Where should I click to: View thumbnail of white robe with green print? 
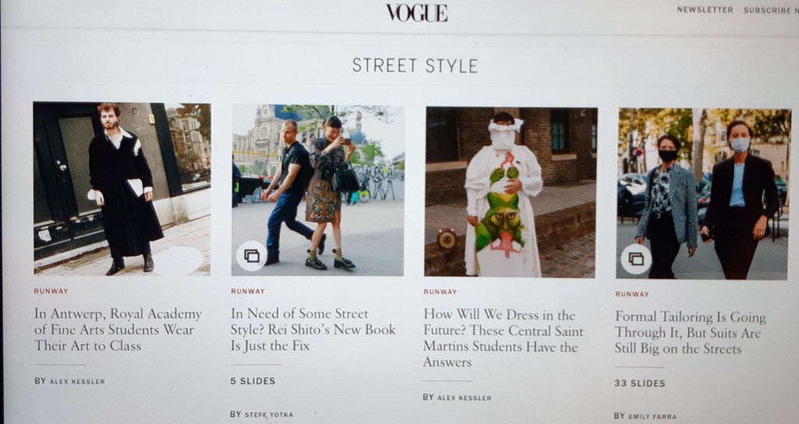[510, 192]
